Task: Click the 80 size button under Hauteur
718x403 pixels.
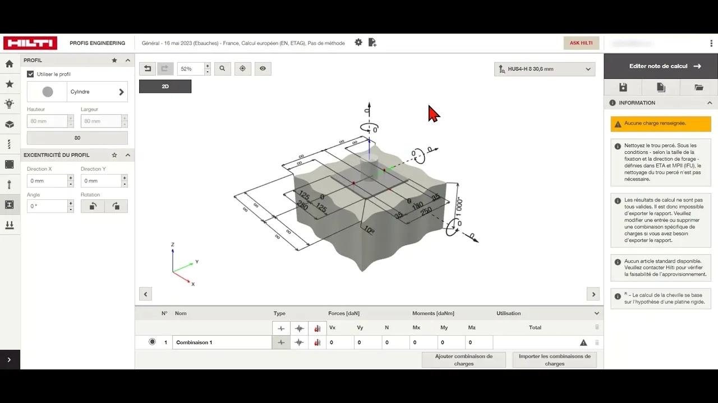Action: (77, 138)
